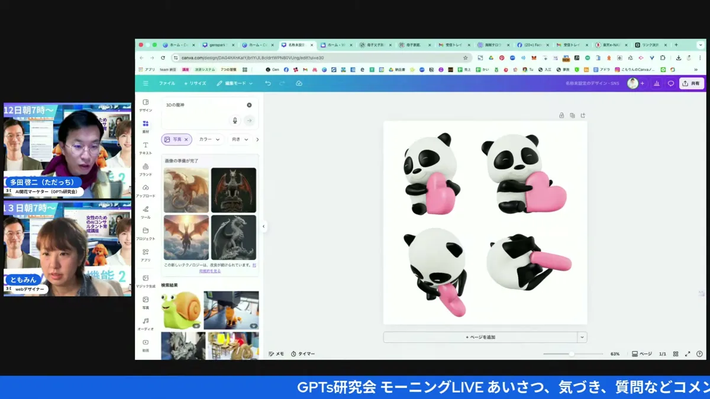This screenshot has height=399, width=710.
Task: Open the プロジェクト (Projects) sidebar panel
Action: point(146,233)
